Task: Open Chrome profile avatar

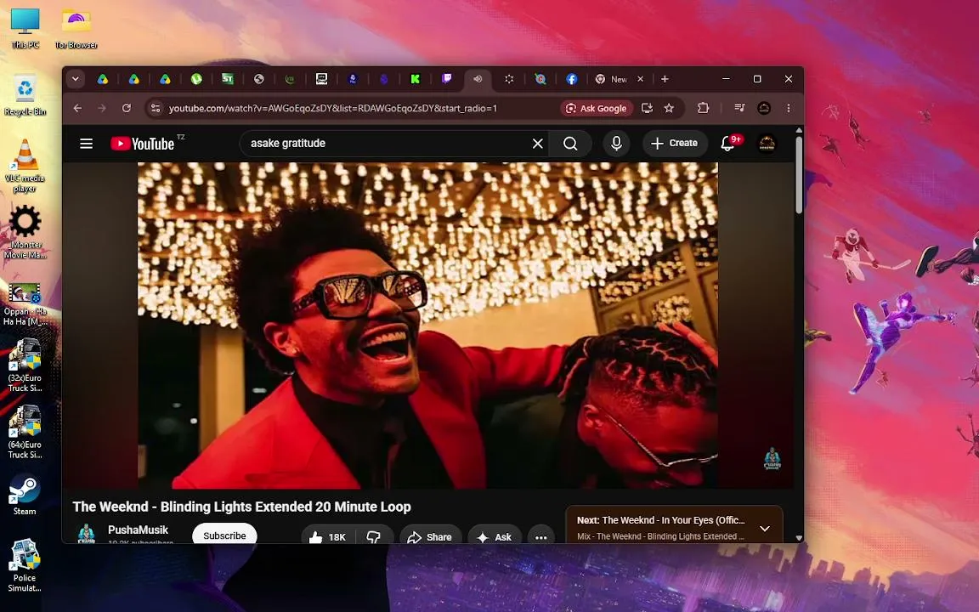Action: click(764, 108)
